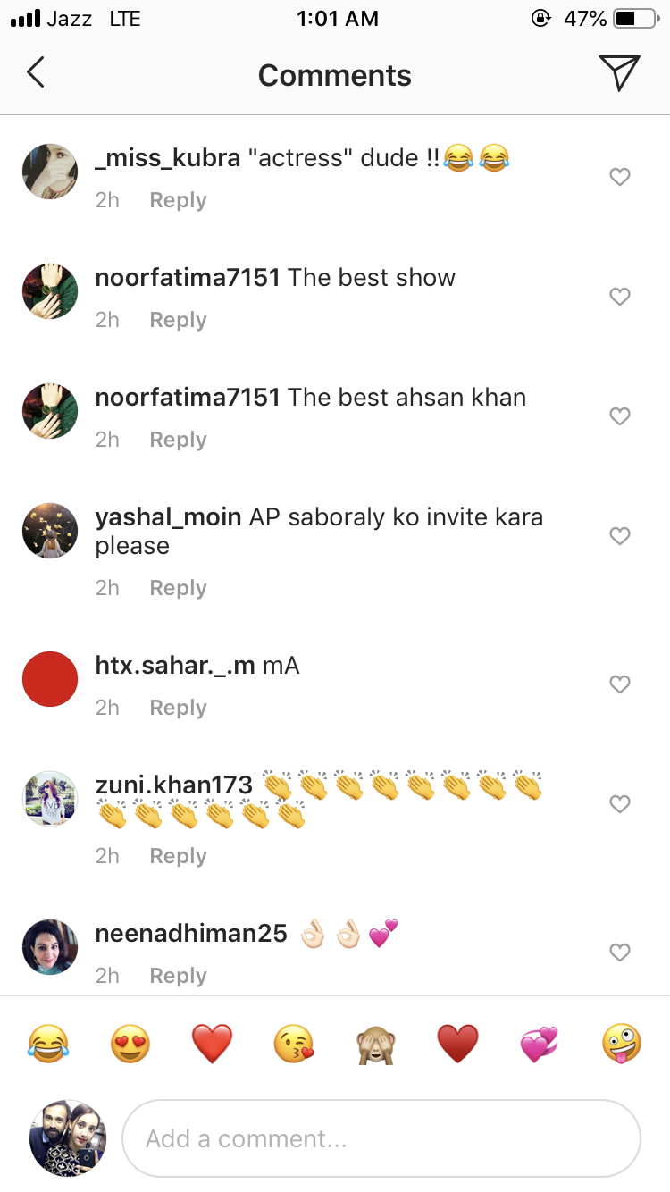Open zuni.khan173's profile from the username
670x1192 pixels.
point(174,785)
